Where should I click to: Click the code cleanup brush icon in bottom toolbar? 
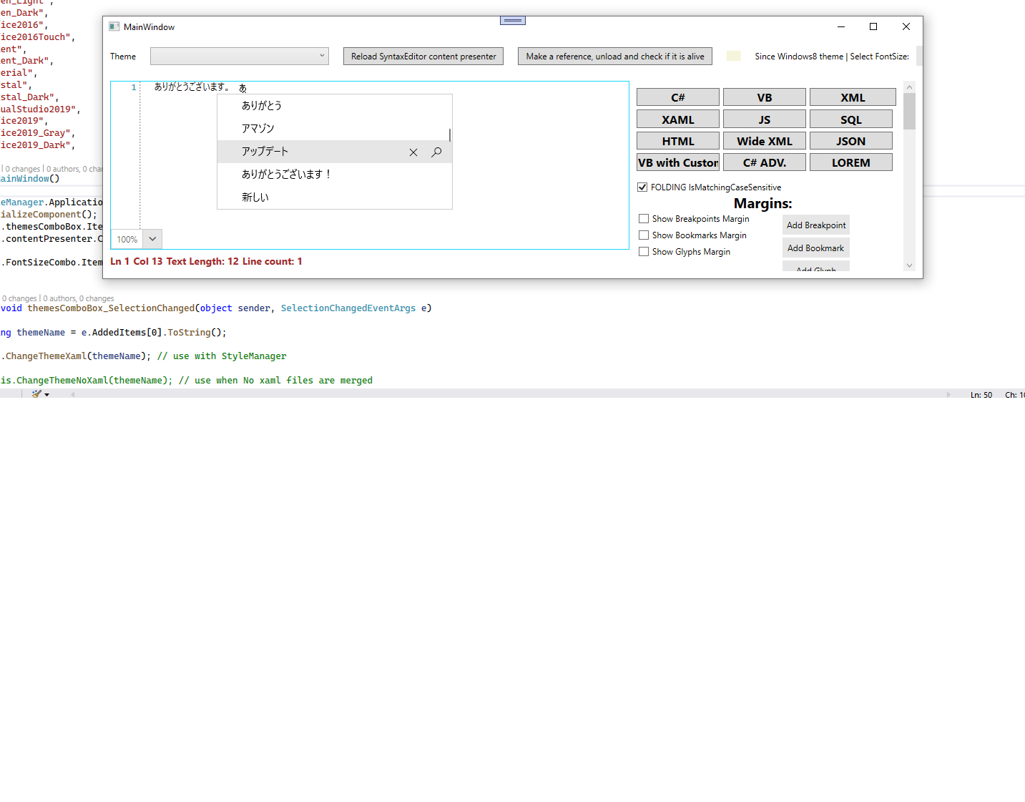[x=36, y=393]
